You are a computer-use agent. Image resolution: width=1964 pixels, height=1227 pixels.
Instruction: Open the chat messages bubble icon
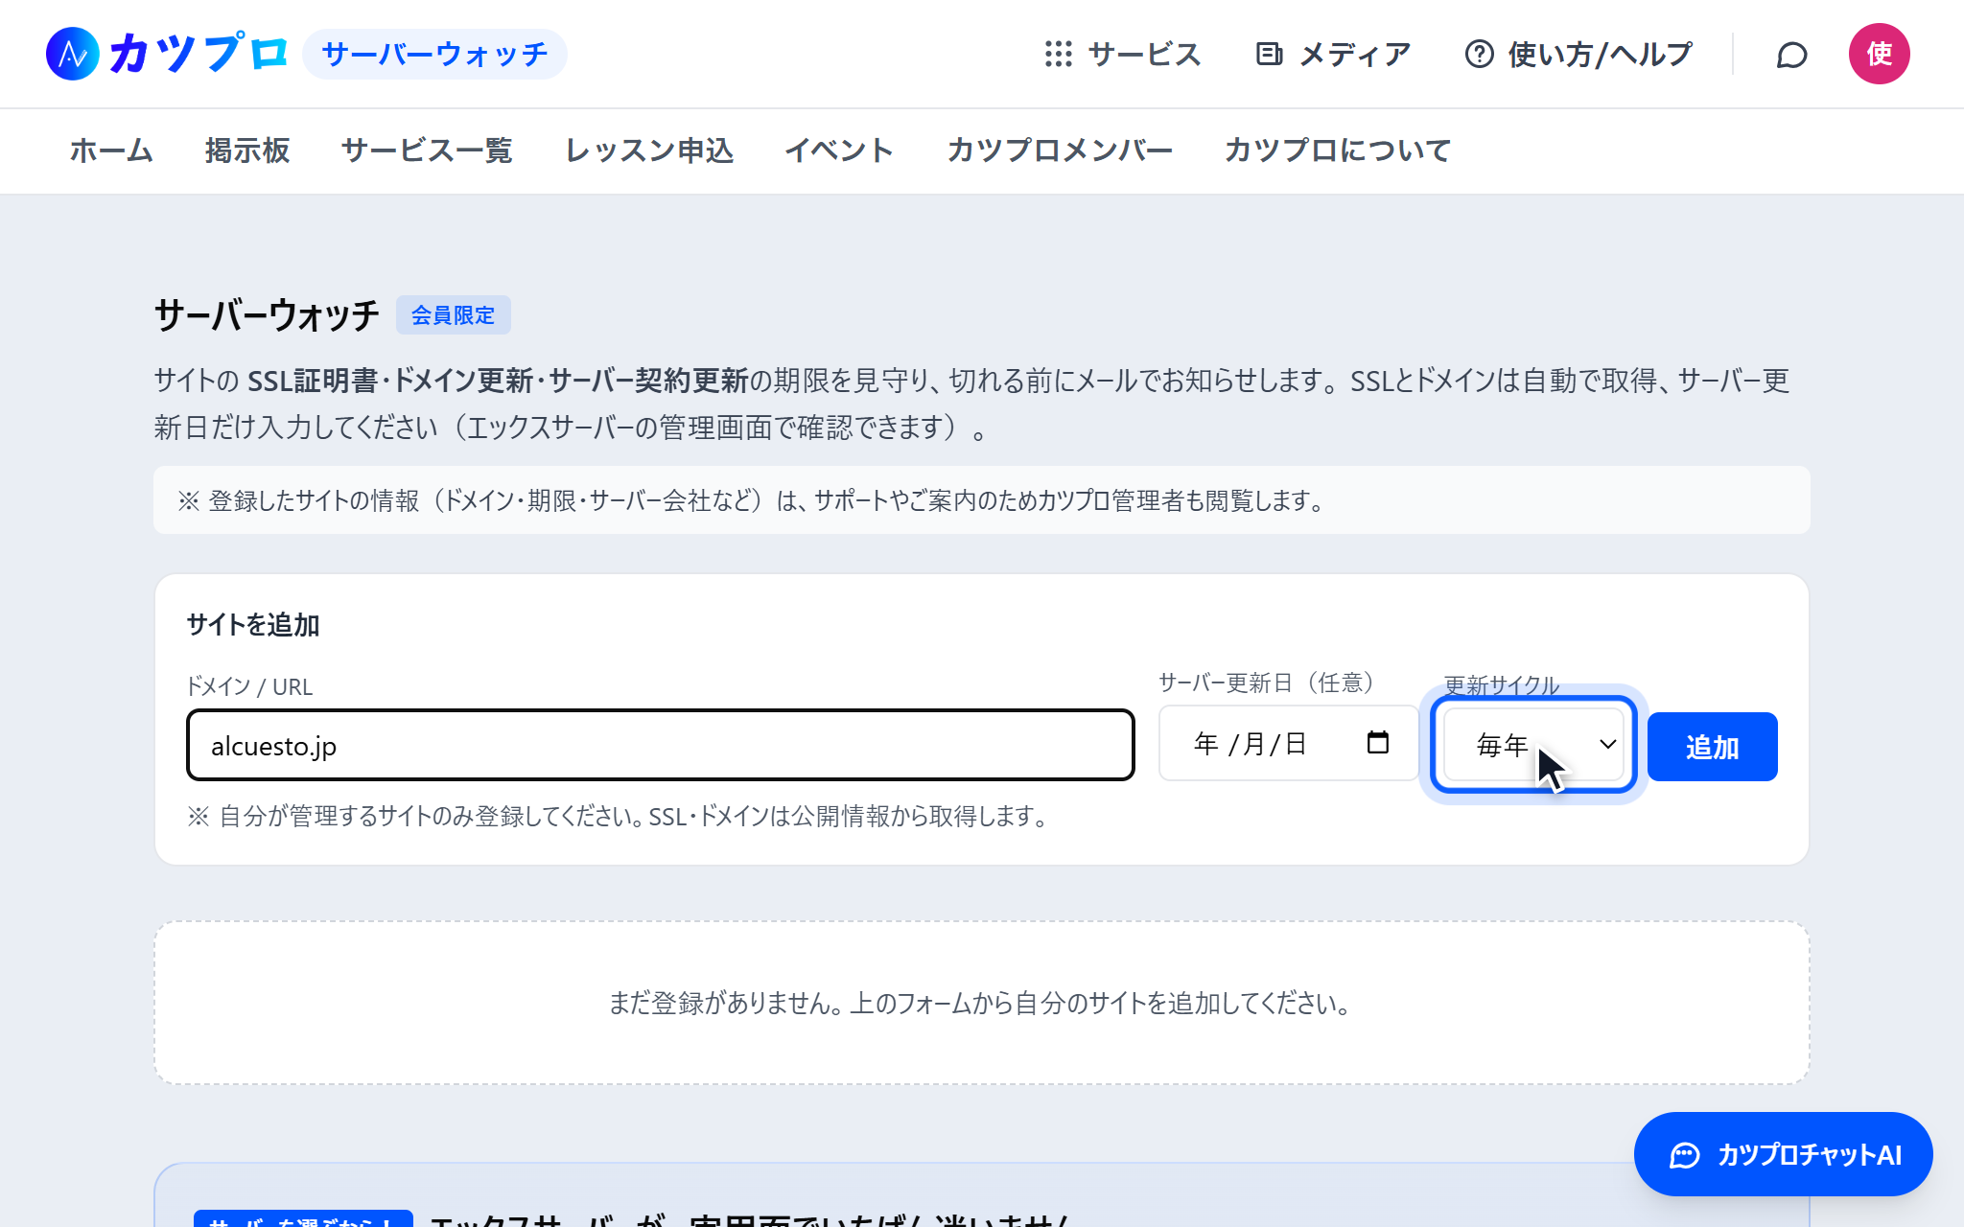coord(1791,55)
